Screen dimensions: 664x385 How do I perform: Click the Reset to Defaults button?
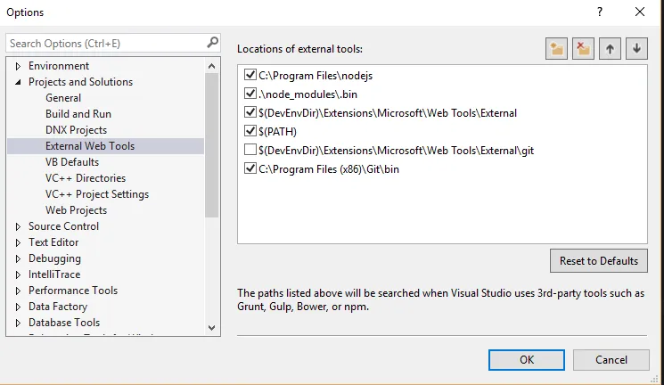click(x=598, y=261)
